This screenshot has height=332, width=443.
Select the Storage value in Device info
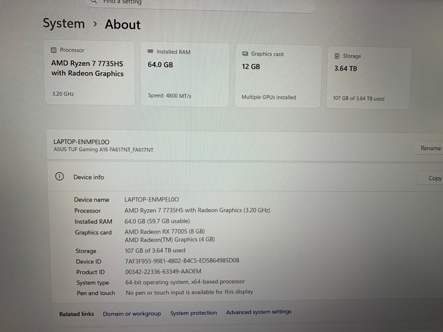click(155, 250)
